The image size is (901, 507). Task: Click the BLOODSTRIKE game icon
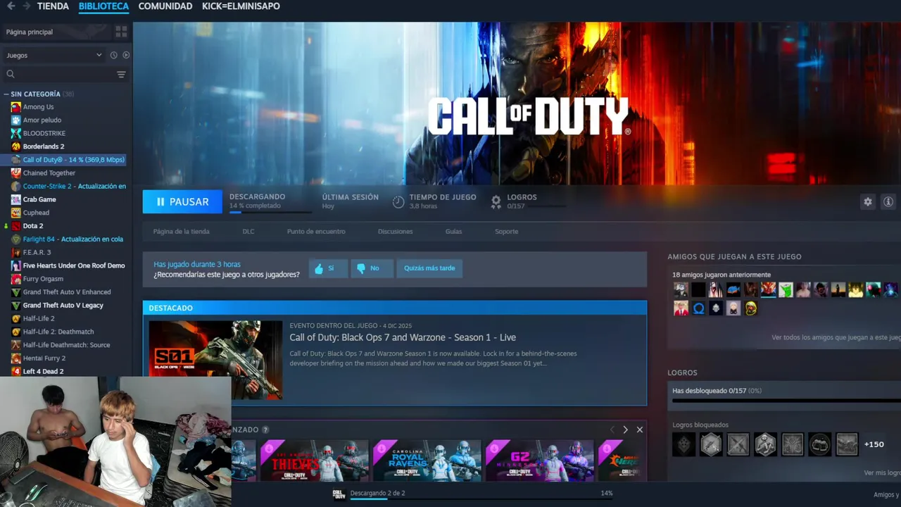[x=16, y=133]
